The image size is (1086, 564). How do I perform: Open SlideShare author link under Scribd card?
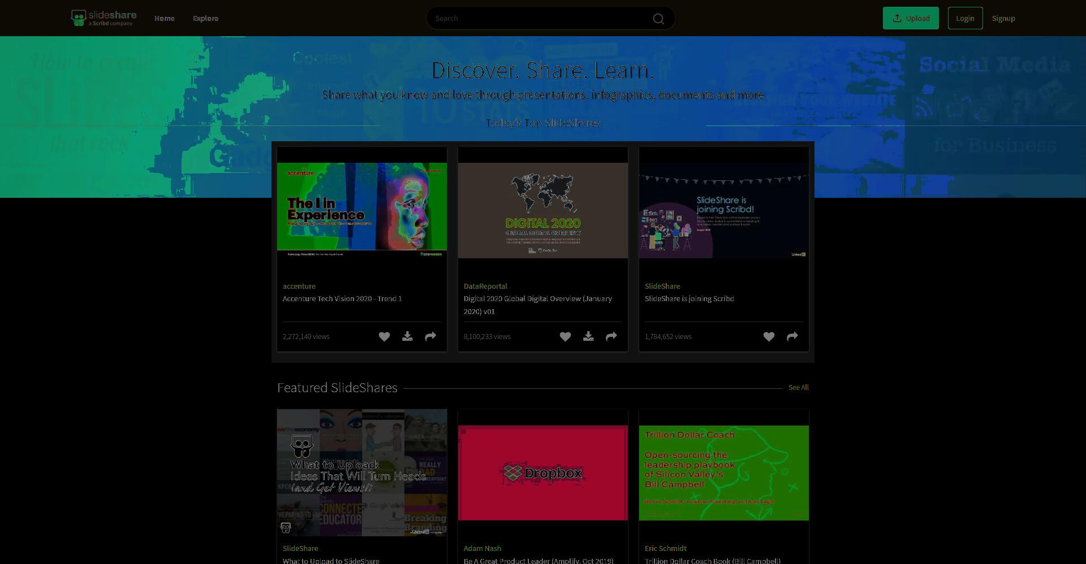coord(662,287)
